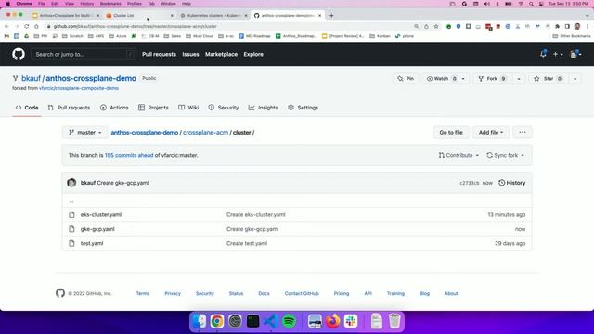Open the bkauf owner link
Image resolution: width=594 pixels, height=334 pixels.
(x=31, y=78)
